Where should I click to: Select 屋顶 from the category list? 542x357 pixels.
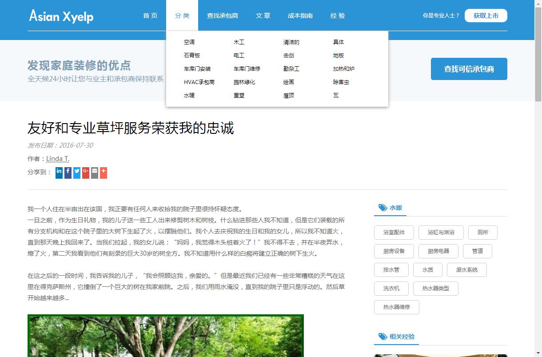point(289,96)
